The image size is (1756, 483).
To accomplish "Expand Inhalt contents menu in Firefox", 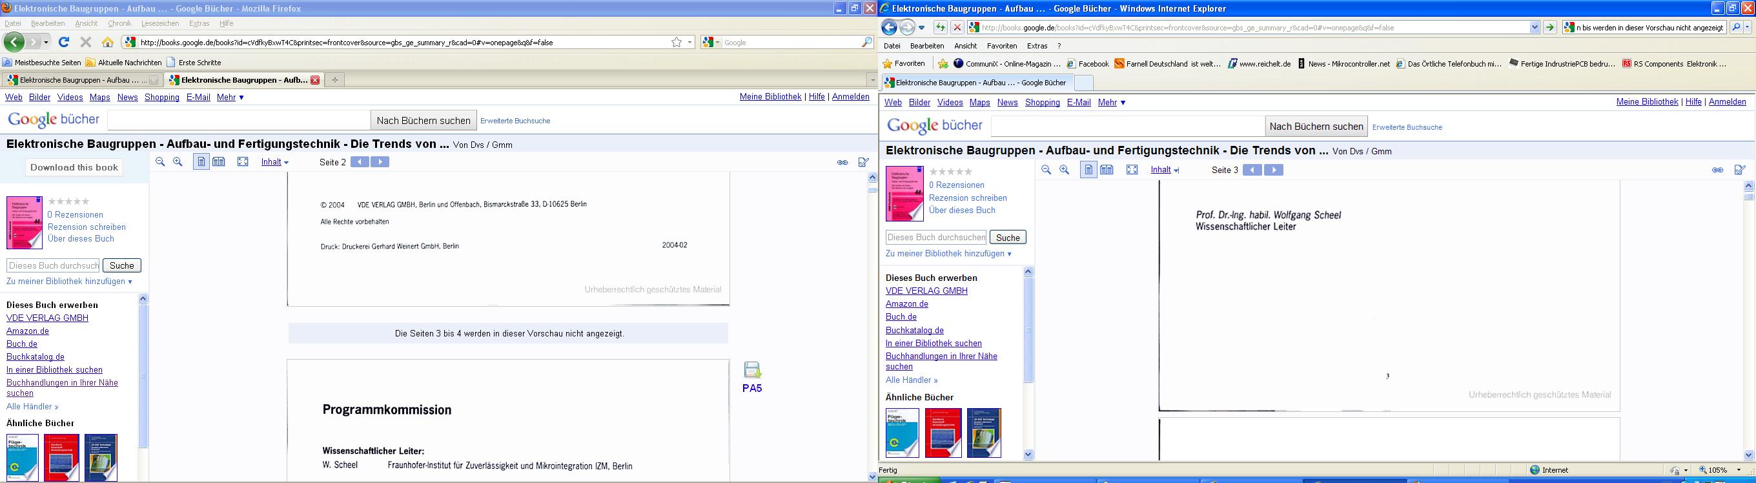I will tap(275, 162).
